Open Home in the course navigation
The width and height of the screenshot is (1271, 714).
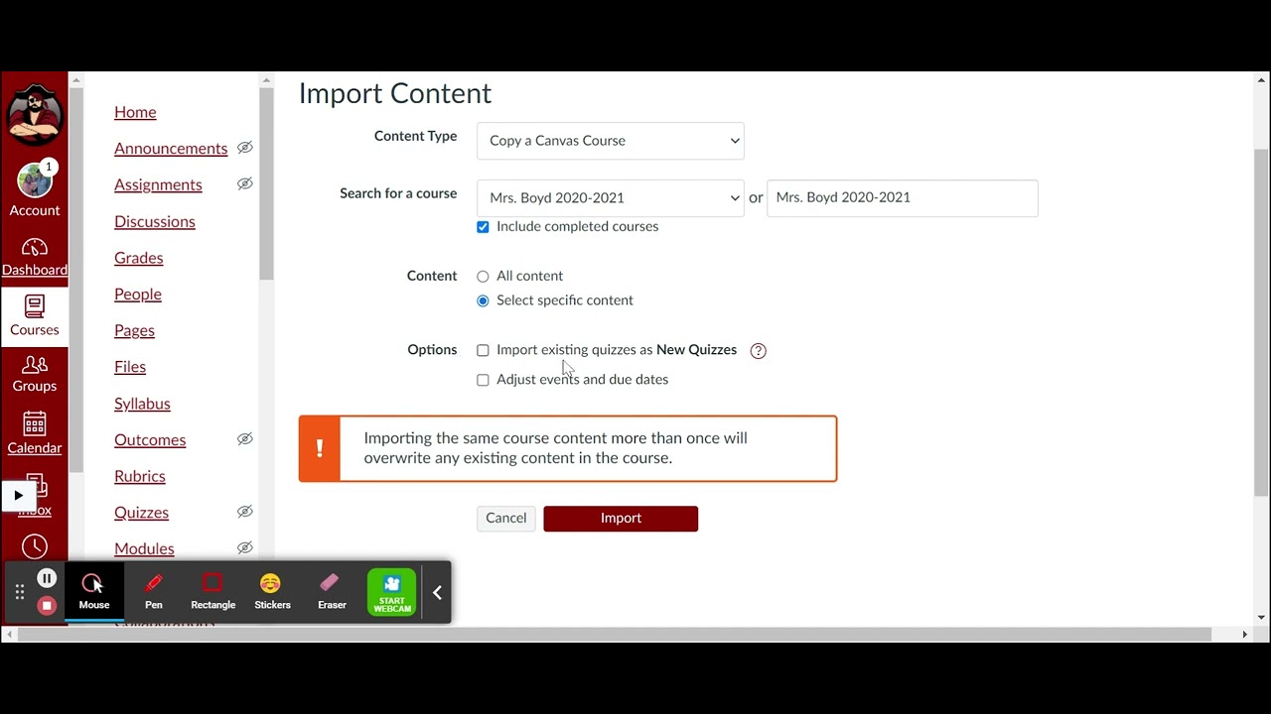[135, 112]
